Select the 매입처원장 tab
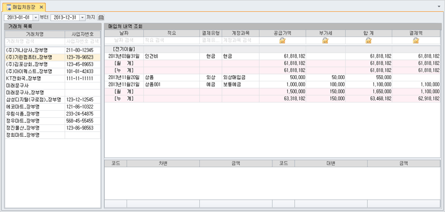This screenshot has height=212, width=445. [24, 7]
